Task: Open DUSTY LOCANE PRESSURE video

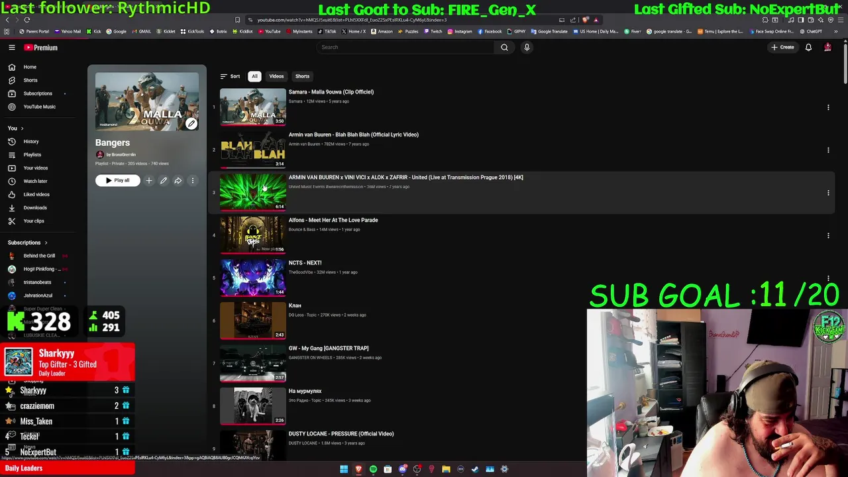Action: tap(341, 434)
